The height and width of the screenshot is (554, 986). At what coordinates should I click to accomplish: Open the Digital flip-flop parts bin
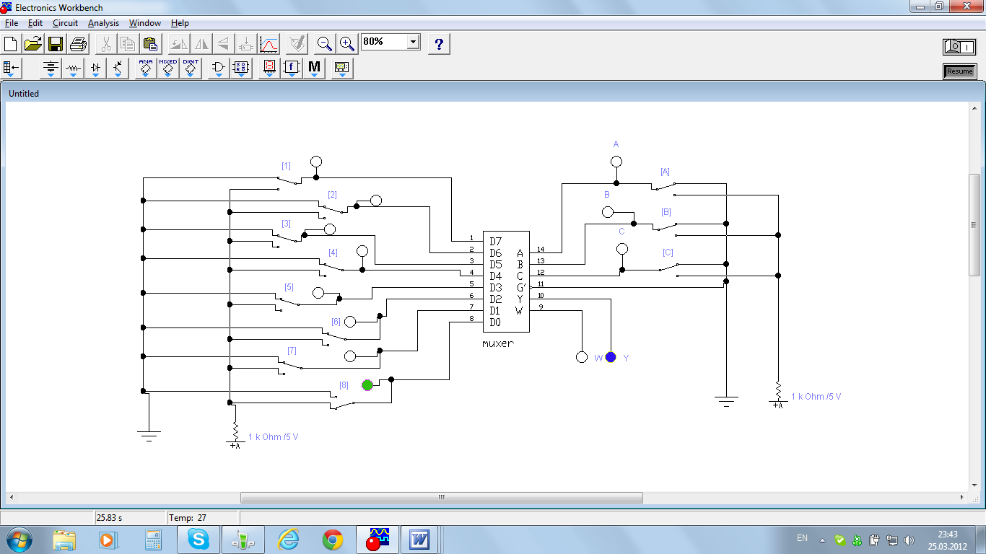pos(241,69)
